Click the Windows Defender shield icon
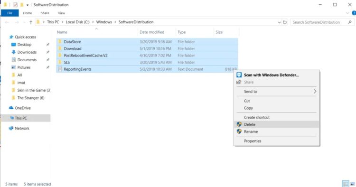This screenshot has height=187, width=356. 239,75
